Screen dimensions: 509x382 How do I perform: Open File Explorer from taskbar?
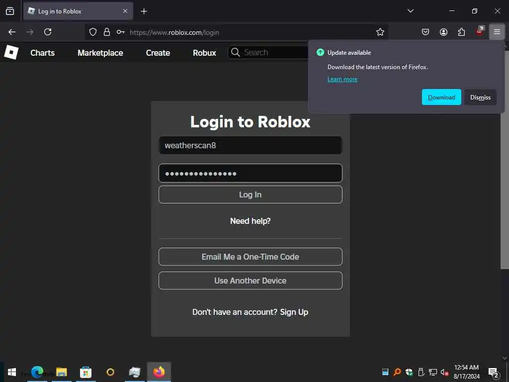point(61,372)
